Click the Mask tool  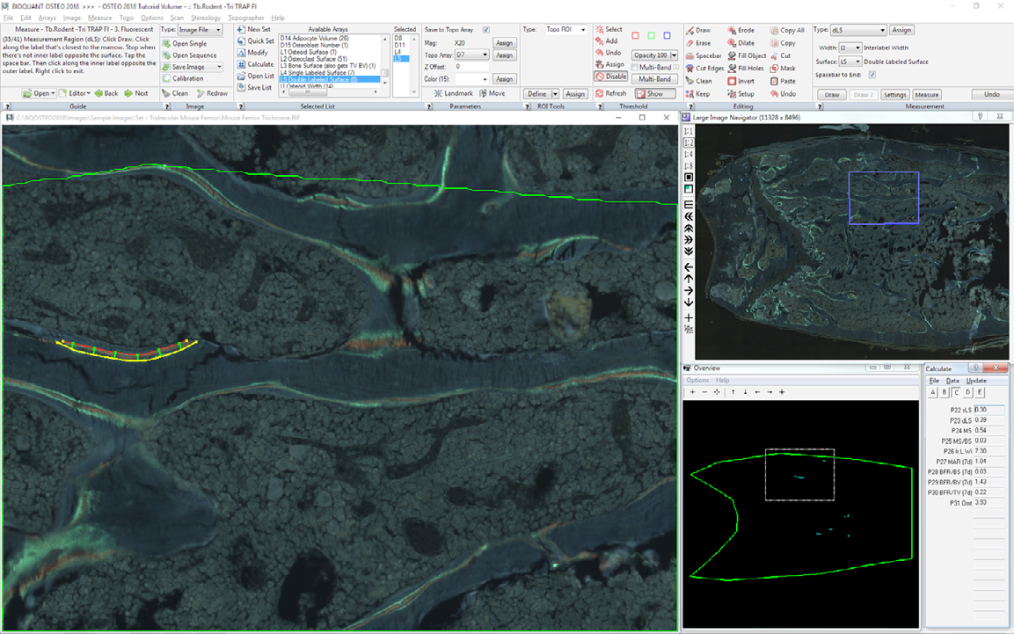click(783, 69)
